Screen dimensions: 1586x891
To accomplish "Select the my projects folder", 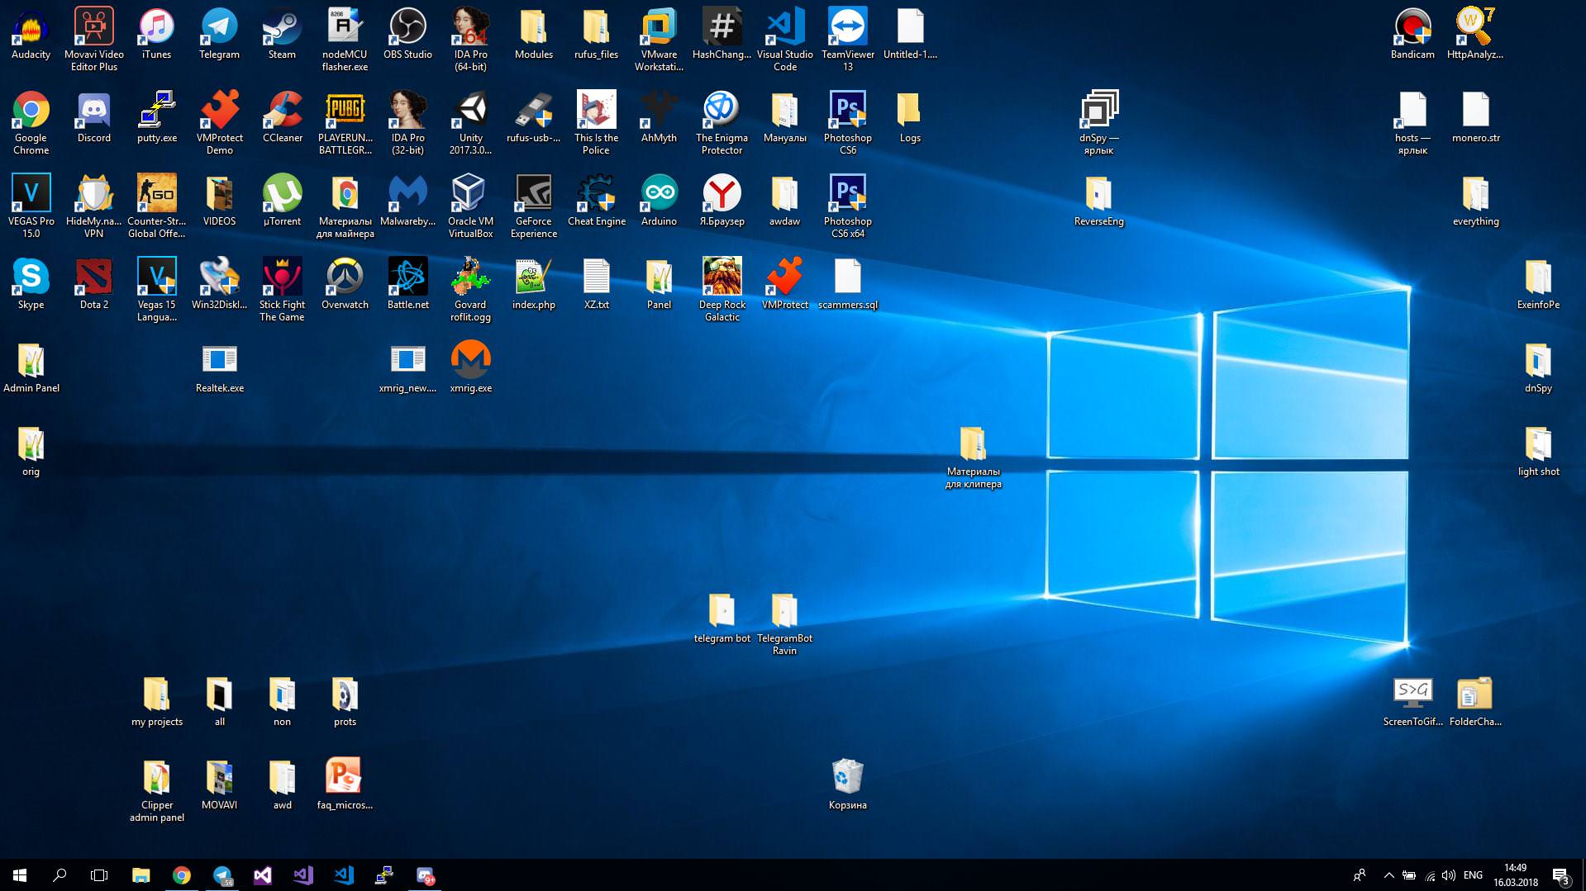I will pos(156,702).
